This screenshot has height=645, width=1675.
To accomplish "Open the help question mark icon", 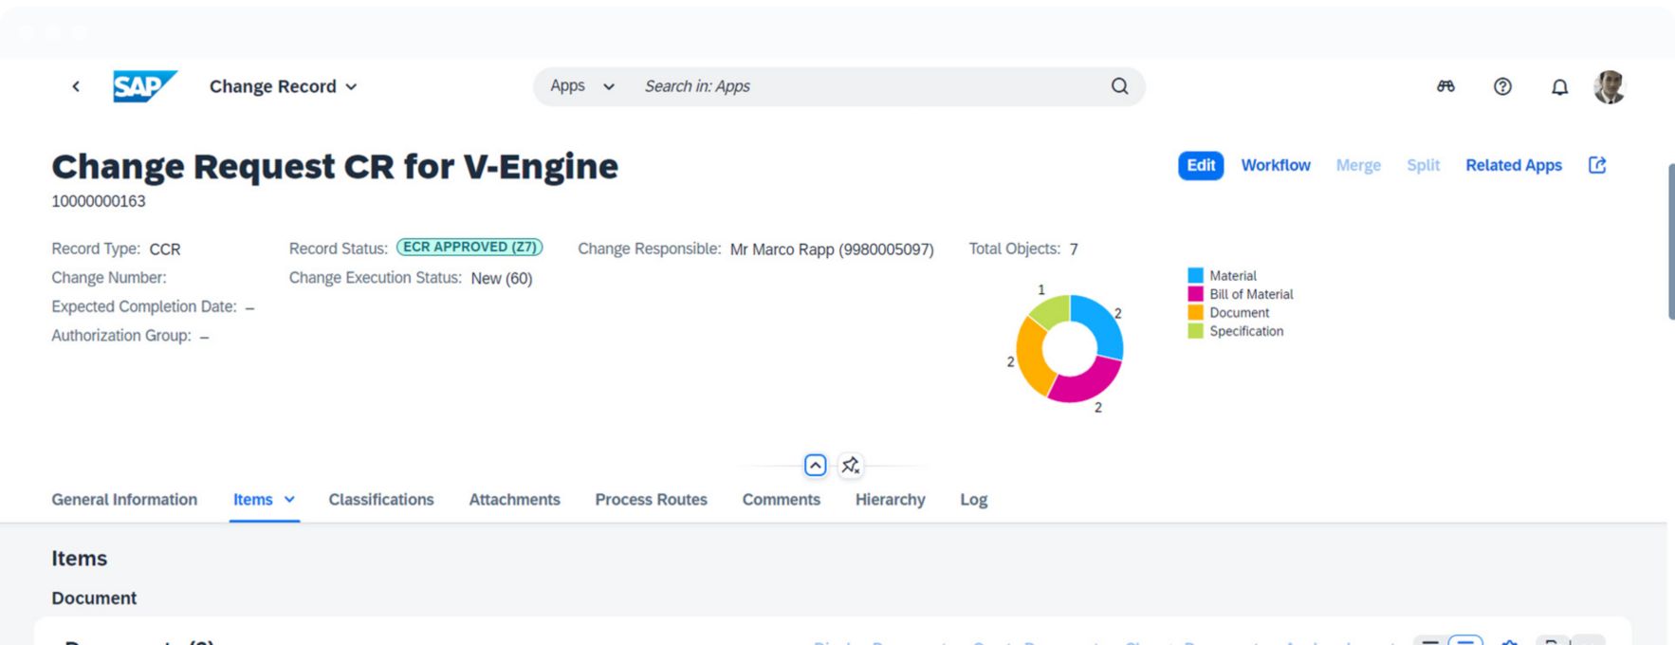I will point(1502,86).
